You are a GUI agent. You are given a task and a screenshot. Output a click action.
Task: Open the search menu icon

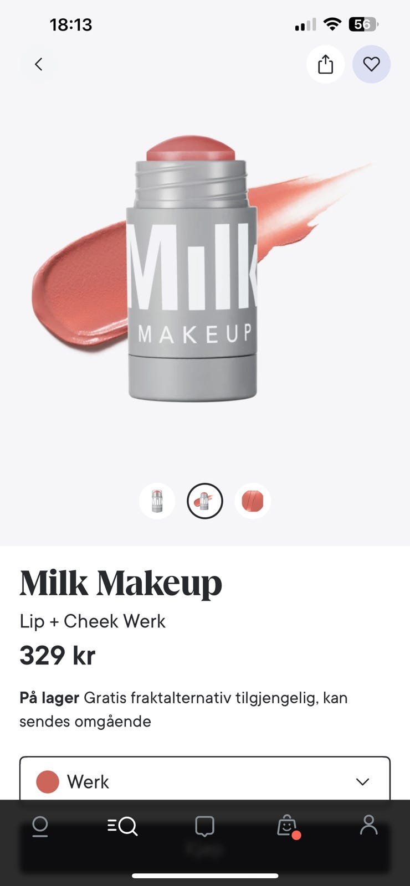point(122,826)
